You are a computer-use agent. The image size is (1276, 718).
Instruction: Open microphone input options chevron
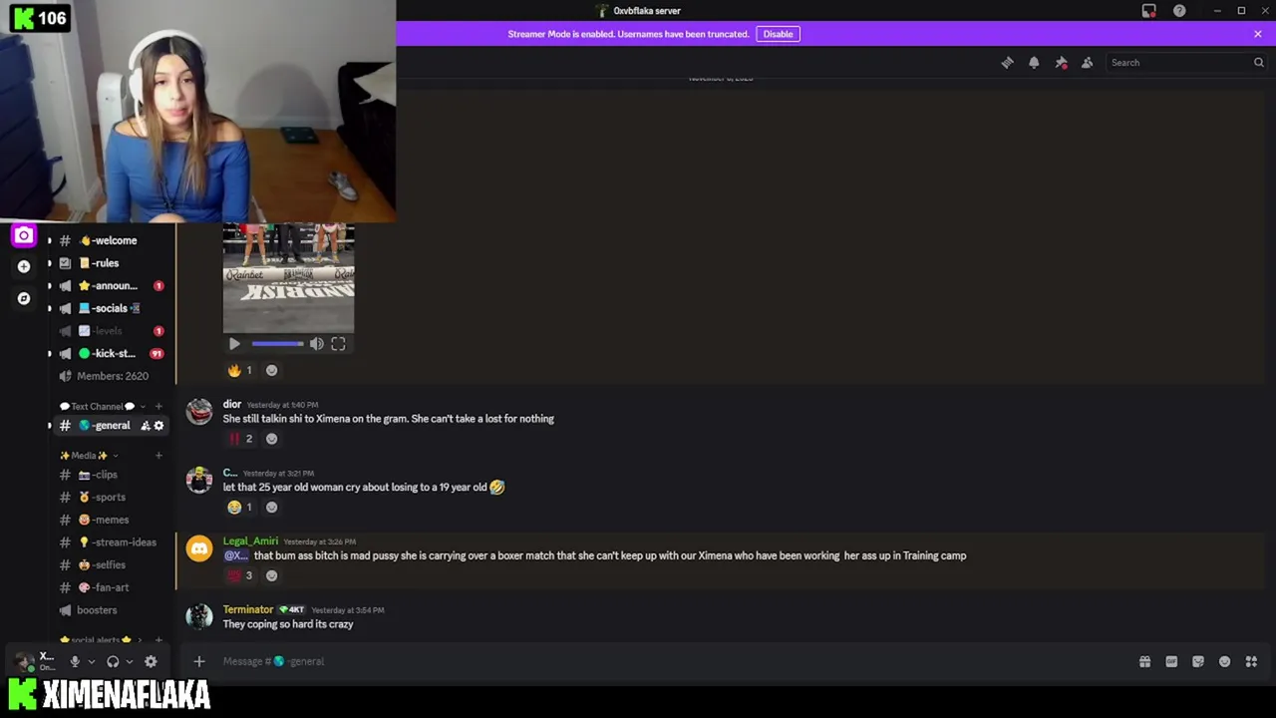[x=91, y=661]
